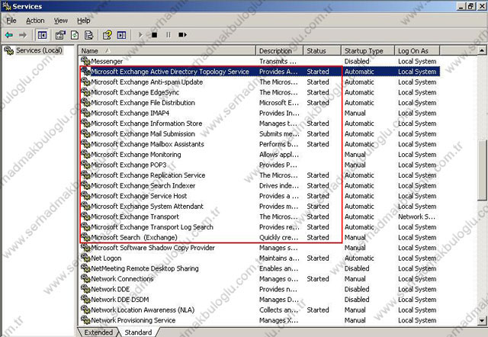Select Microsoft Exchange Mail Submission row
488x337 pixels.
click(x=259, y=133)
